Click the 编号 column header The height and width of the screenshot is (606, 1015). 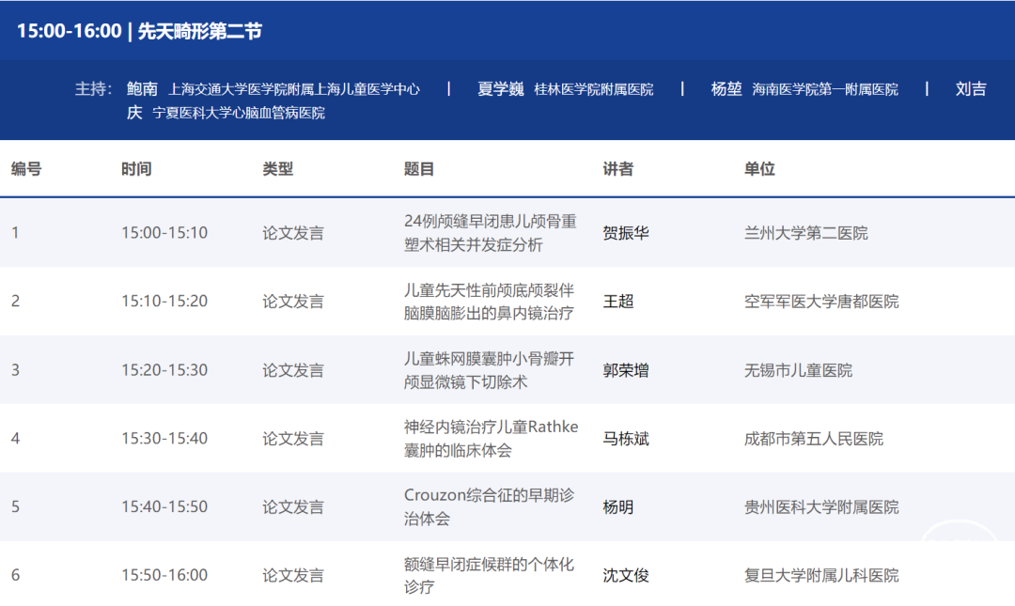(26, 169)
